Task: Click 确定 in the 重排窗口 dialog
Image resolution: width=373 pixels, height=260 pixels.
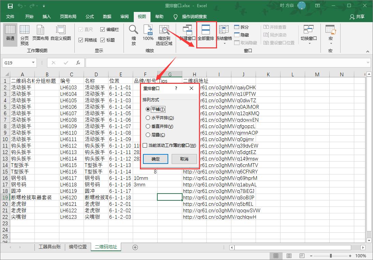Action: click(x=155, y=159)
